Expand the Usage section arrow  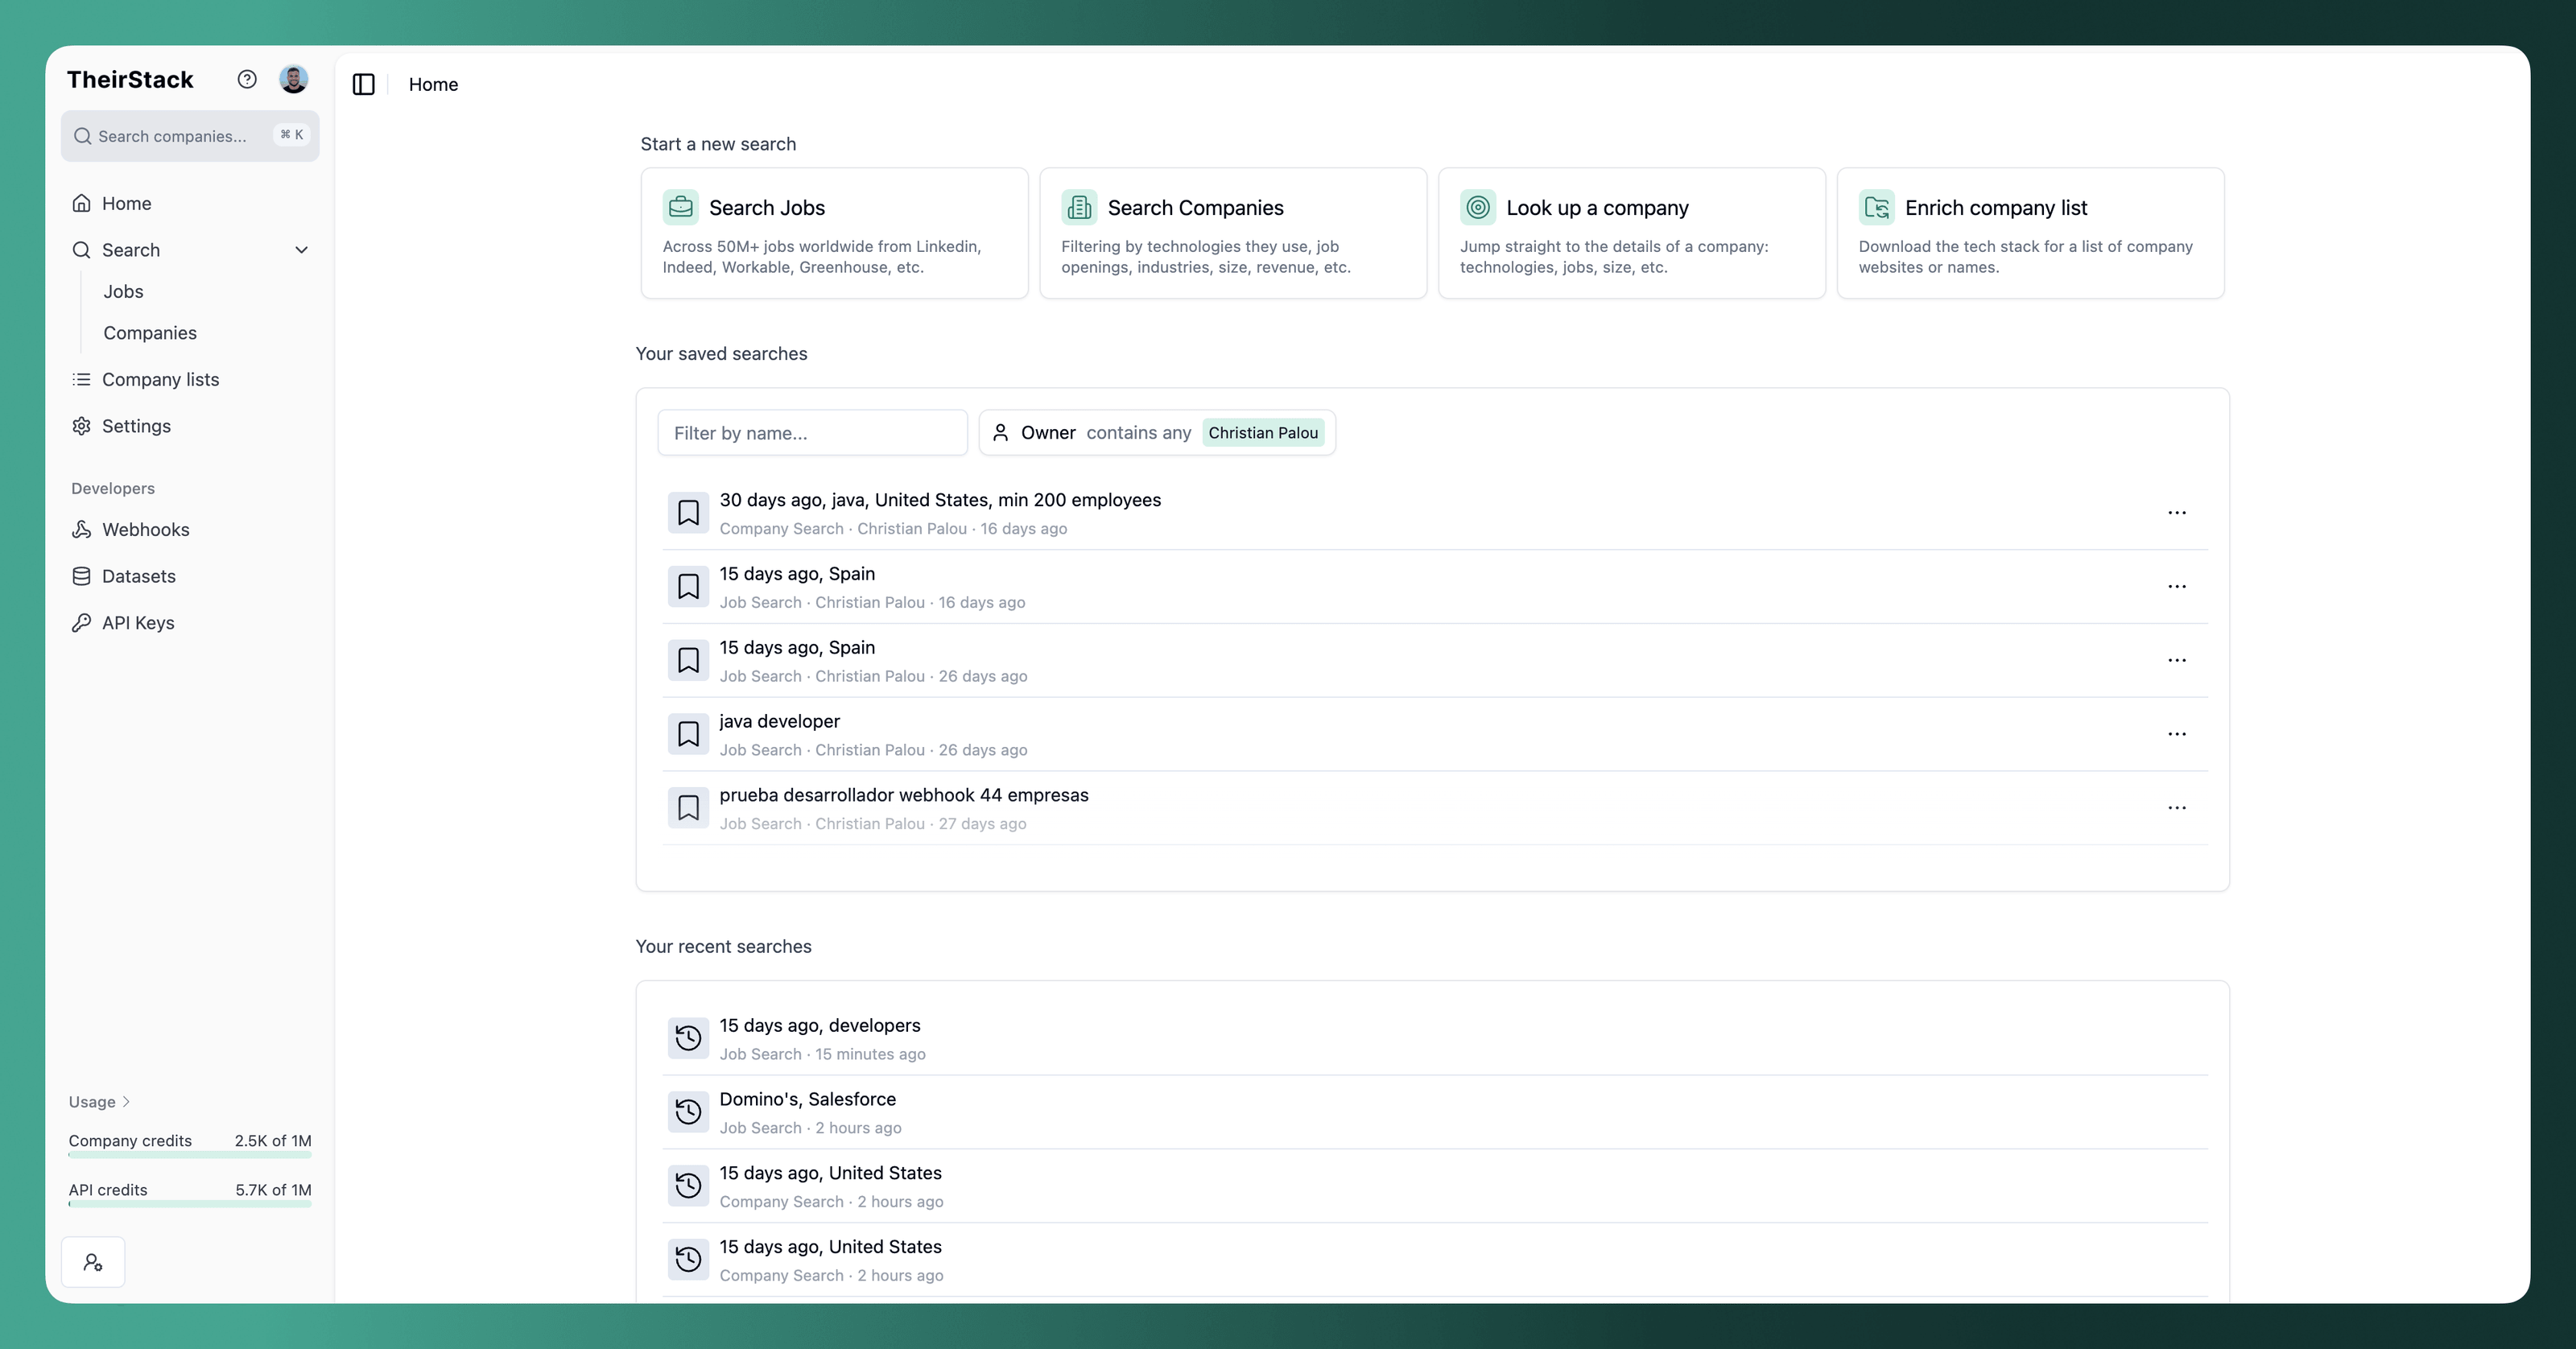point(126,1102)
